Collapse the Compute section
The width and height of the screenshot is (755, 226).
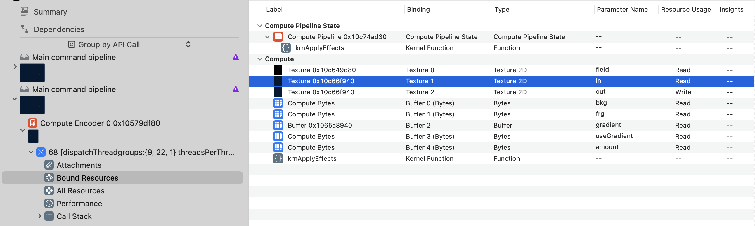coord(259,59)
